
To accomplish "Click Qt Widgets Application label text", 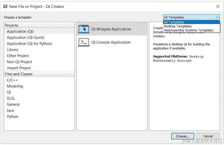I will click(111, 29).
